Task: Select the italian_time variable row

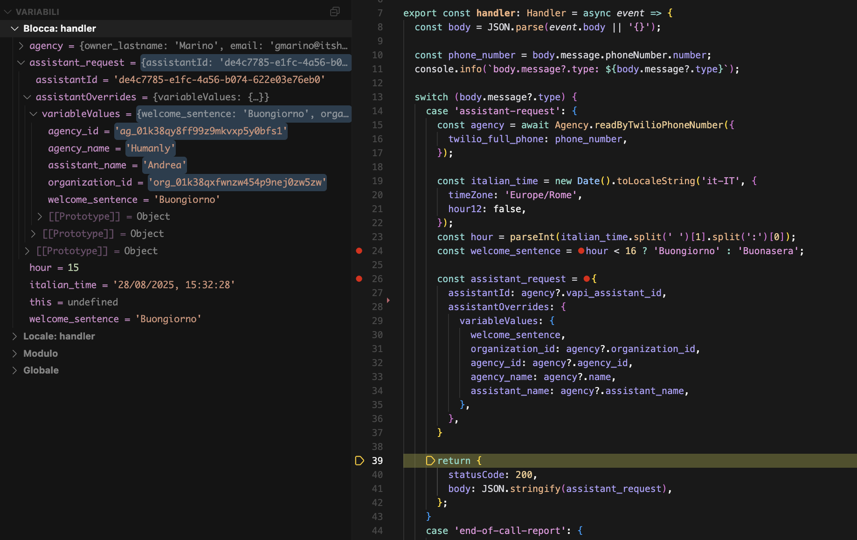Action: click(176, 285)
